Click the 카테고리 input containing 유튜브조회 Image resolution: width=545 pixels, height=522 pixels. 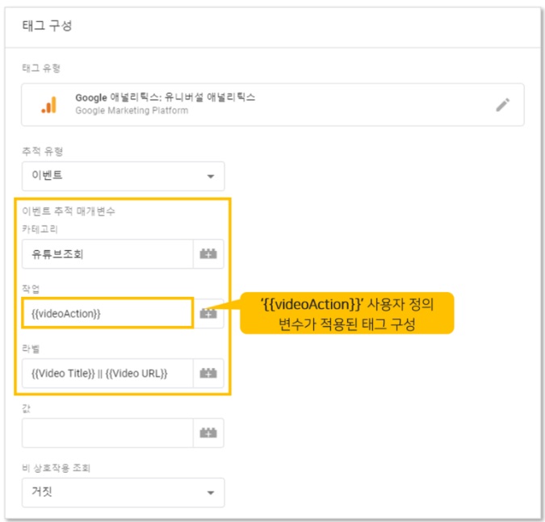[107, 254]
